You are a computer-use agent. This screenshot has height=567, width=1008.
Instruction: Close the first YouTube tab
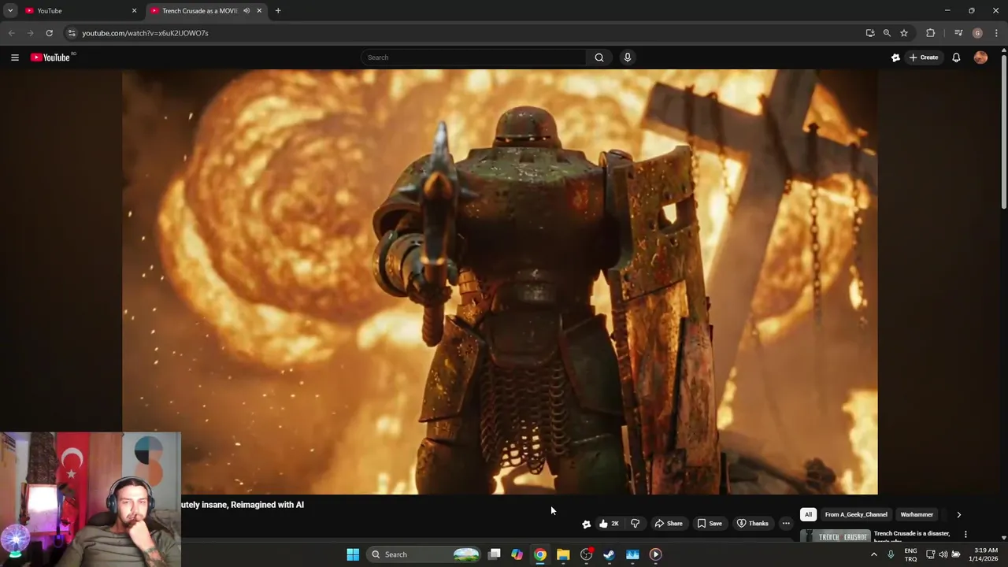pyautogui.click(x=134, y=11)
